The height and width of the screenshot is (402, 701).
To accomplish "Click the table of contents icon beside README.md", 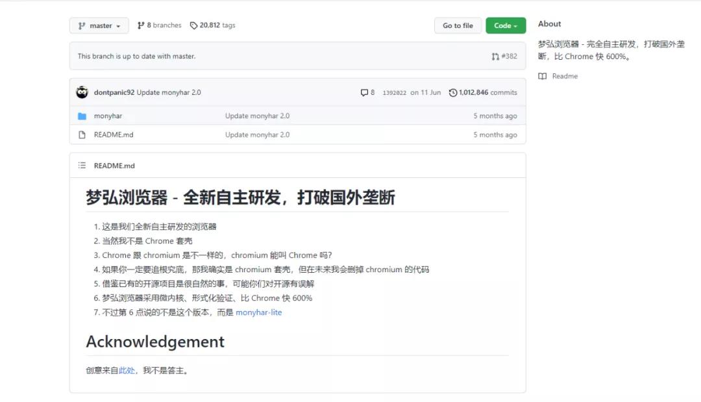I will point(82,165).
